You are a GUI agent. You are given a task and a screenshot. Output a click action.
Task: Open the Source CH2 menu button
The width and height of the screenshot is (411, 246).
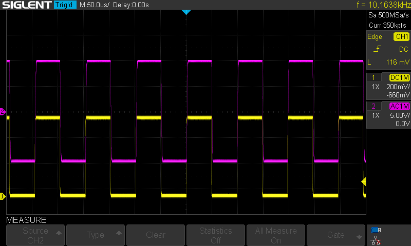[x=35, y=235]
